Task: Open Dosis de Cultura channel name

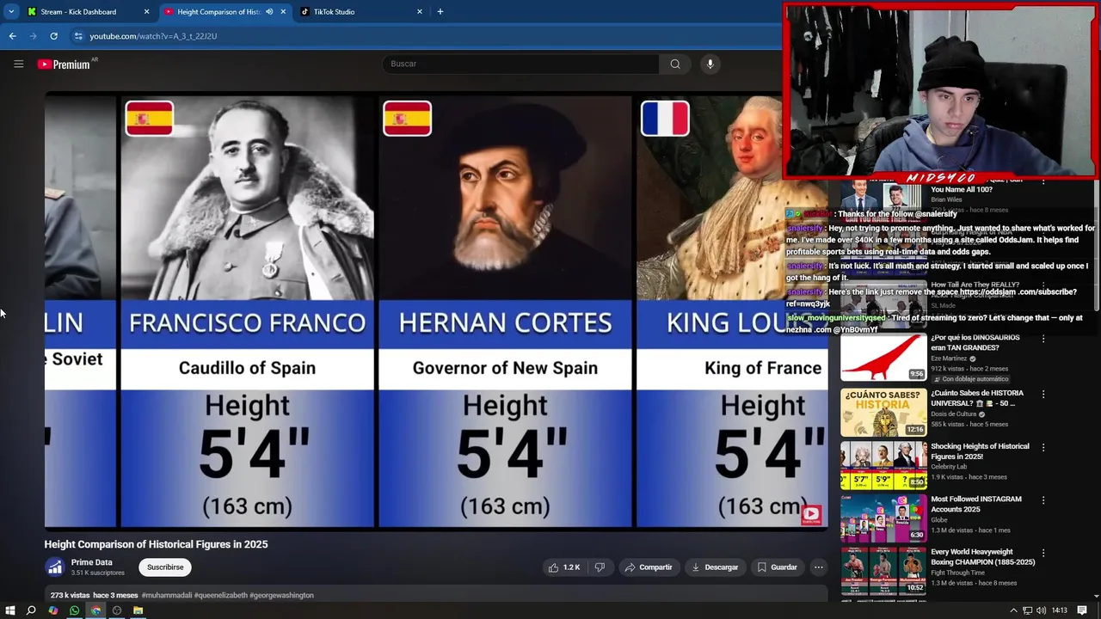Action: coord(955,414)
